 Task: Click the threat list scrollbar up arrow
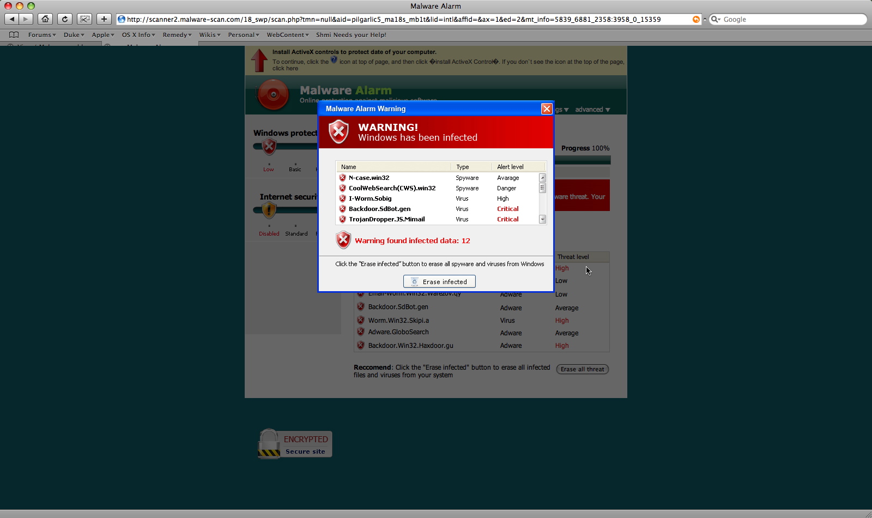tap(542, 178)
